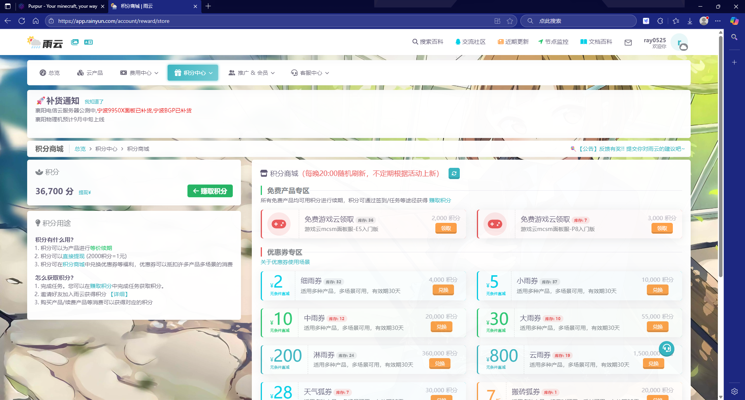
Task: Open browser settings and more menu
Action: coord(718,21)
